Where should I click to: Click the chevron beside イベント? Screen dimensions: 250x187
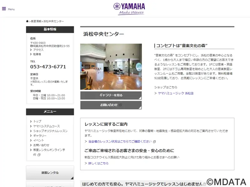[31, 141]
